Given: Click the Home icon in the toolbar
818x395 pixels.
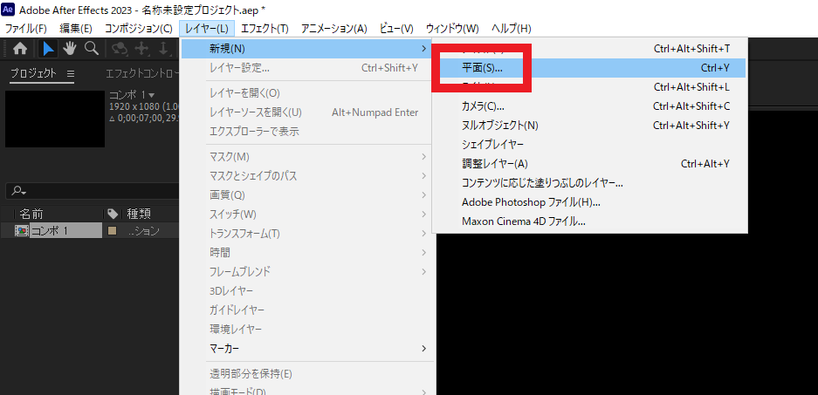Looking at the screenshot, I should point(20,49).
